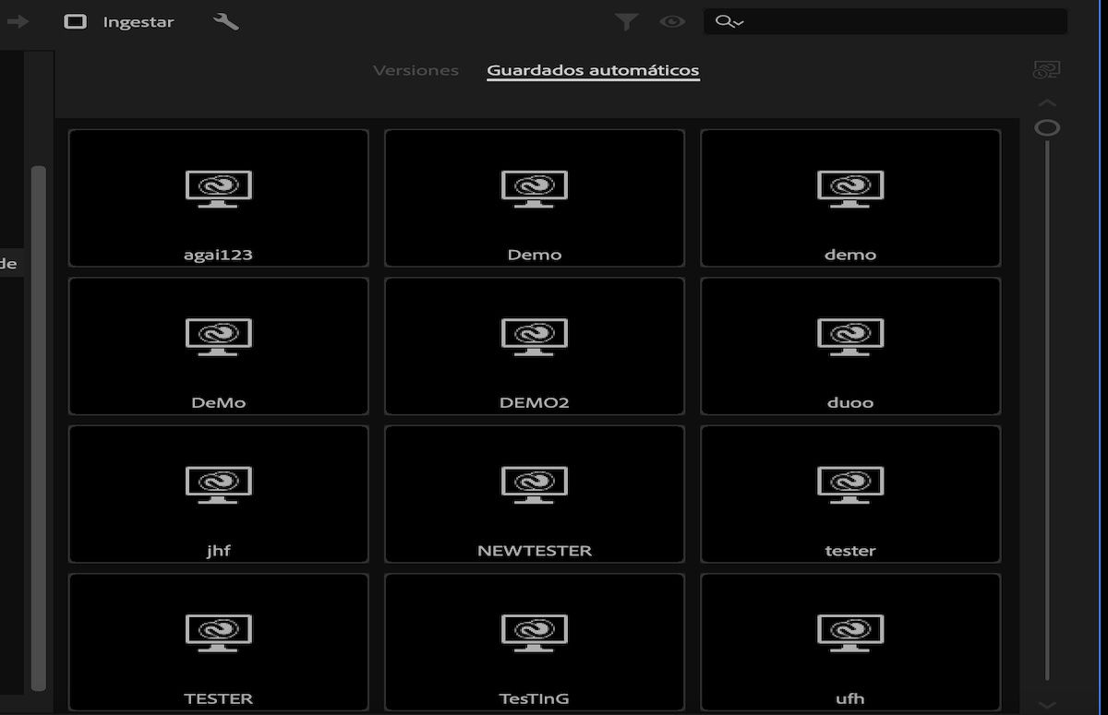This screenshot has height=715, width=1108.
Task: Click the down chevron at bottom right
Action: click(x=1048, y=703)
